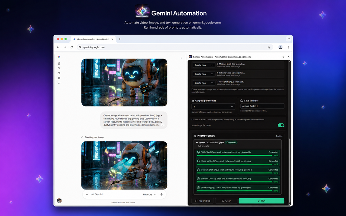This screenshot has height=216, width=346.
Task: Open Create new dropdown for prompt 5 Wide Shot
Action: point(204,83)
